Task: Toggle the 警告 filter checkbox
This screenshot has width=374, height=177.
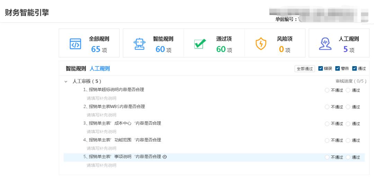Action: click(x=337, y=69)
